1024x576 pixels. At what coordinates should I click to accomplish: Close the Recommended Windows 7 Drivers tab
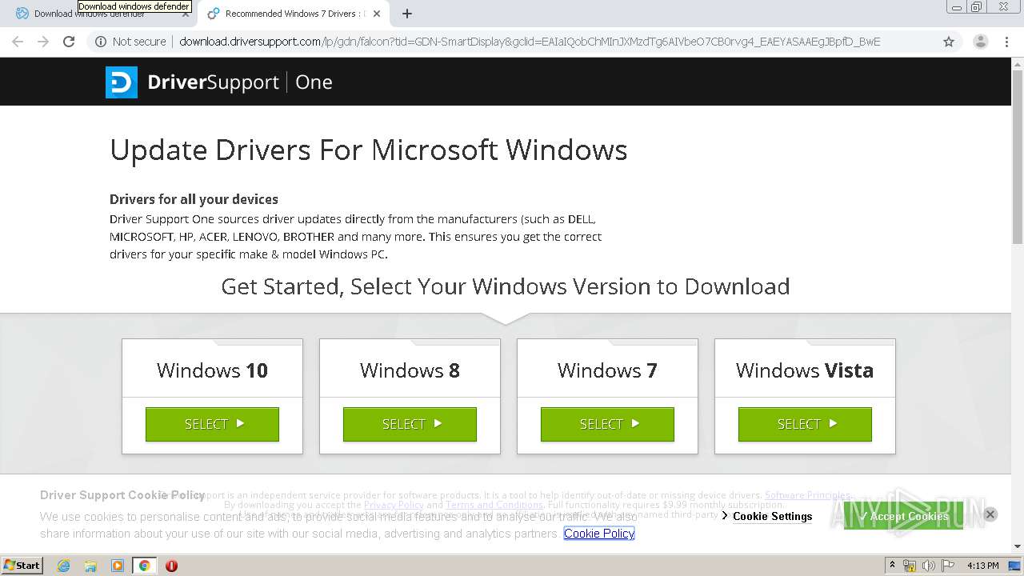377,14
